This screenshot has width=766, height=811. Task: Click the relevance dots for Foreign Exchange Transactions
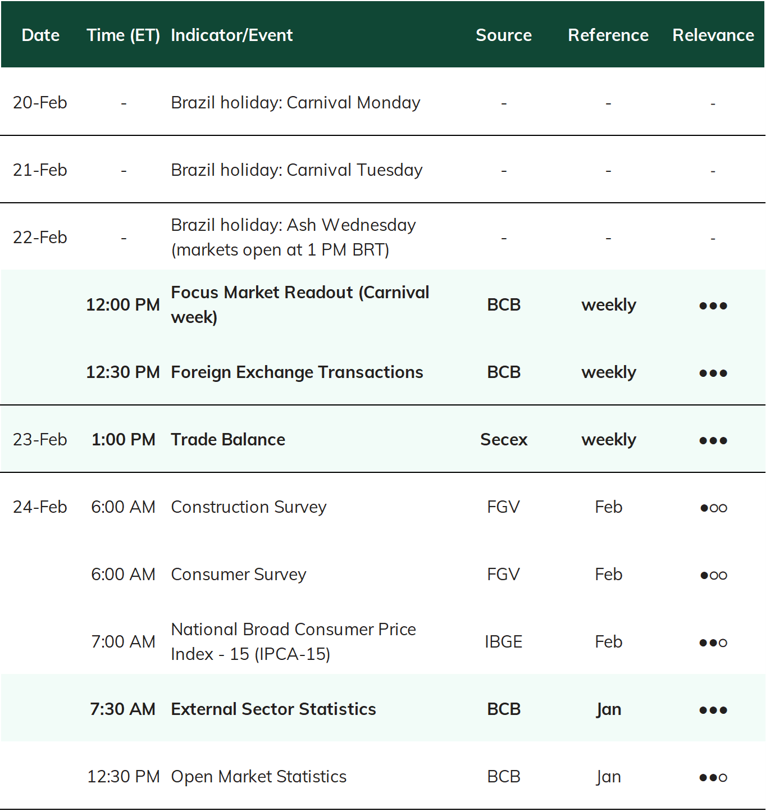click(713, 373)
